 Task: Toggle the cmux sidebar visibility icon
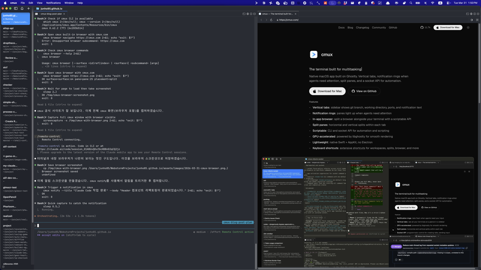pos(16,8)
